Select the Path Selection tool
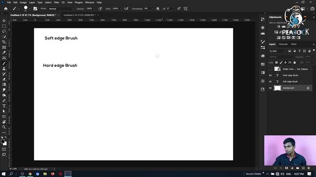The height and width of the screenshot is (177, 316). [4, 111]
